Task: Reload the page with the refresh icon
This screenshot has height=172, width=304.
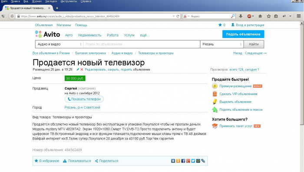Action: (178, 17)
